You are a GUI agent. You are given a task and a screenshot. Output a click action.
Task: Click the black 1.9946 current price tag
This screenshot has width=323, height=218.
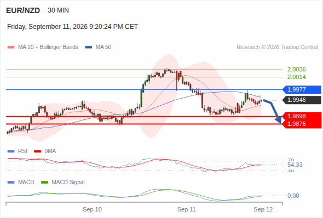[302, 100]
